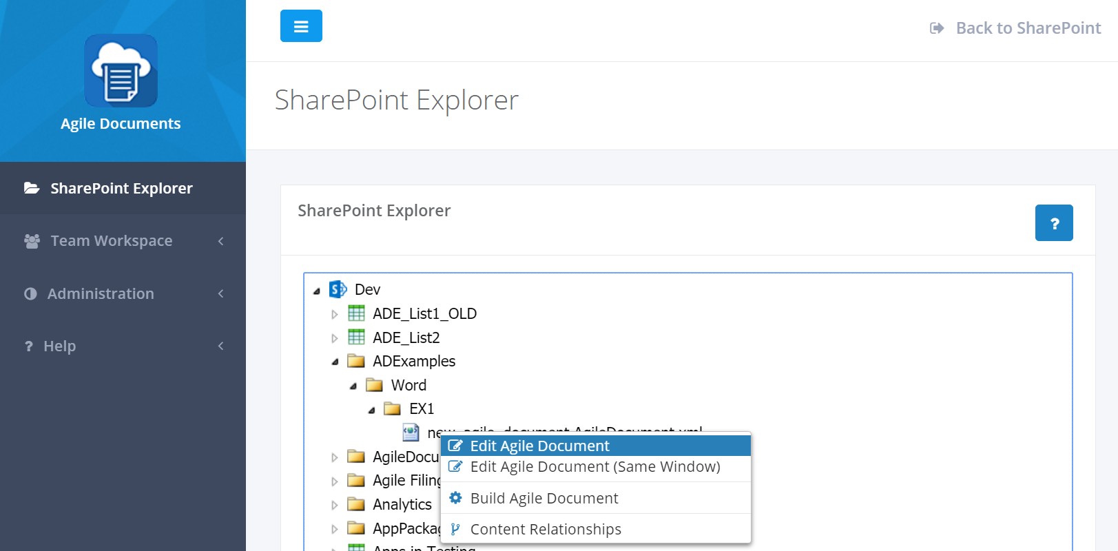The height and width of the screenshot is (551, 1118).
Task: Click the branch icon beside Content Relationships
Action: pyautogui.click(x=455, y=529)
